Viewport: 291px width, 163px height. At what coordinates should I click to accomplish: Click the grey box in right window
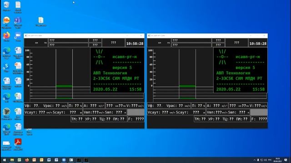pyautogui.click(x=259, y=112)
